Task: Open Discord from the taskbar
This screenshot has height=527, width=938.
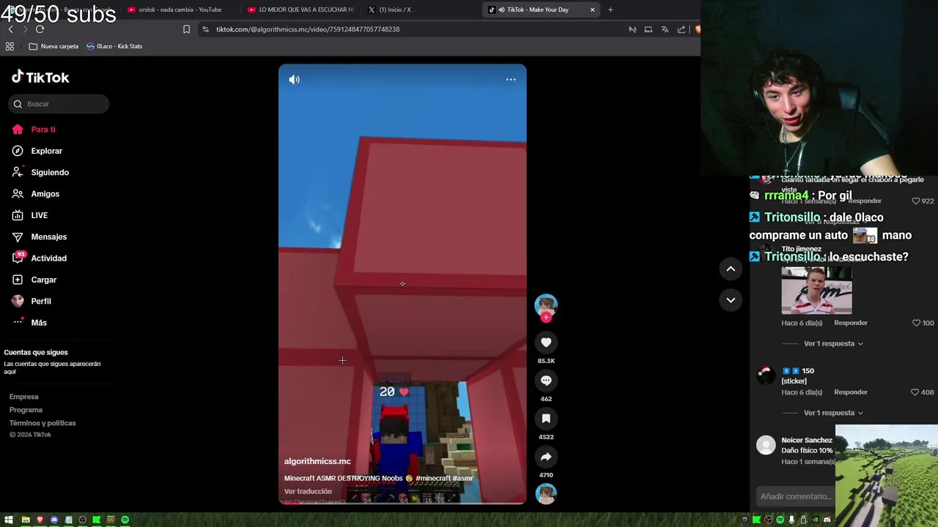Action: 54,520
